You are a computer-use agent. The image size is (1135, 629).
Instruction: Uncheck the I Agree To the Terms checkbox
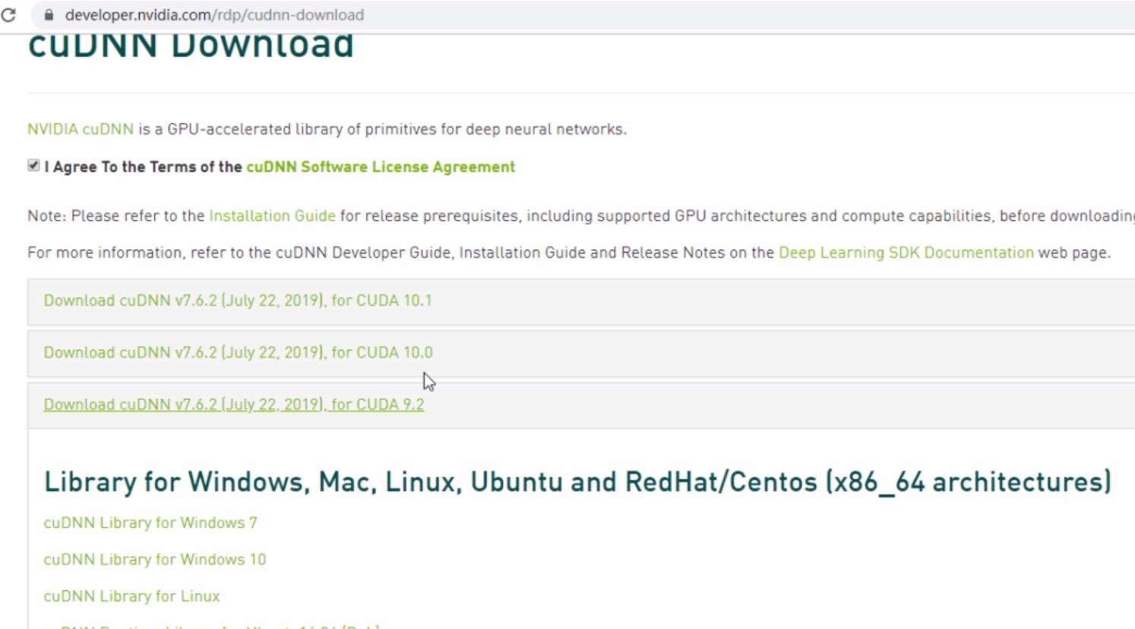pyautogui.click(x=33, y=165)
